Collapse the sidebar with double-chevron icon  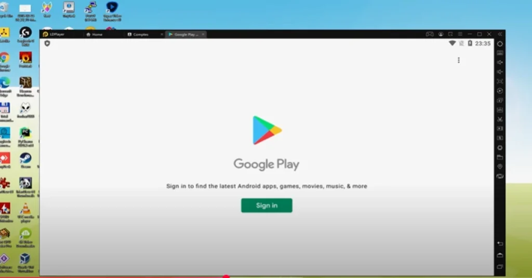click(x=500, y=34)
